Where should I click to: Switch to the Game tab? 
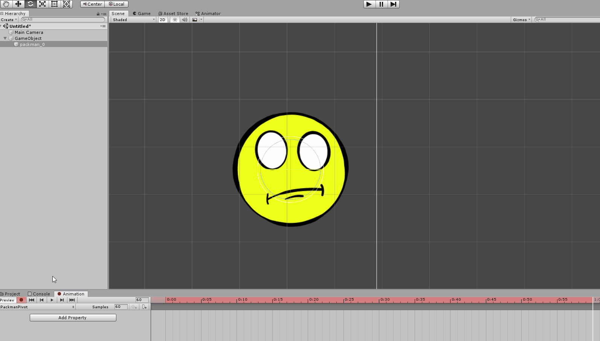coord(142,14)
